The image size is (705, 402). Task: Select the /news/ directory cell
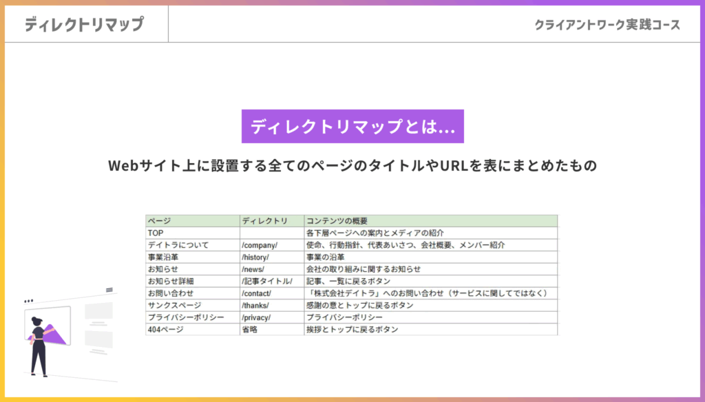[x=253, y=269]
